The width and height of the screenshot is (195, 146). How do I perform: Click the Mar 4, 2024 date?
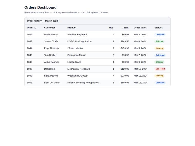click(x=140, y=41)
